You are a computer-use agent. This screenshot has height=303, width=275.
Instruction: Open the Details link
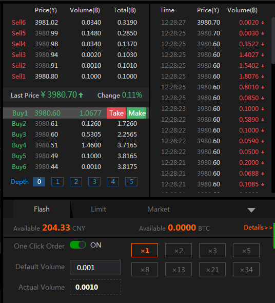pyautogui.click(x=258, y=228)
